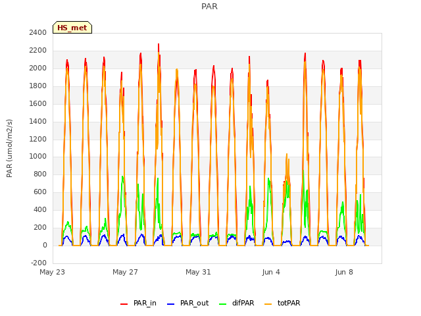Click the 0 y-axis tick label
This screenshot has width=421, height=316.
(x=45, y=245)
